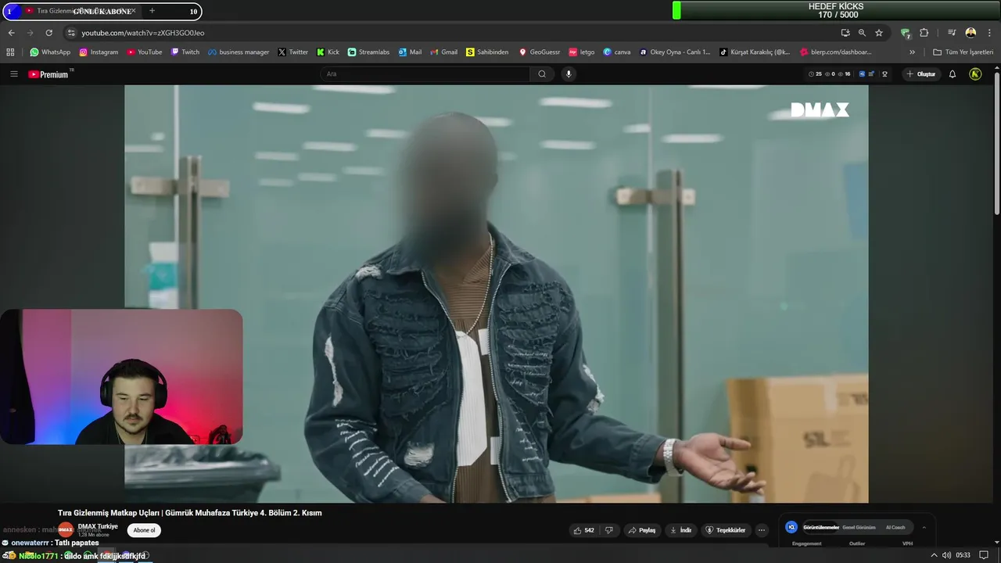Open the YouTube guide hamburger menu

coord(13,74)
